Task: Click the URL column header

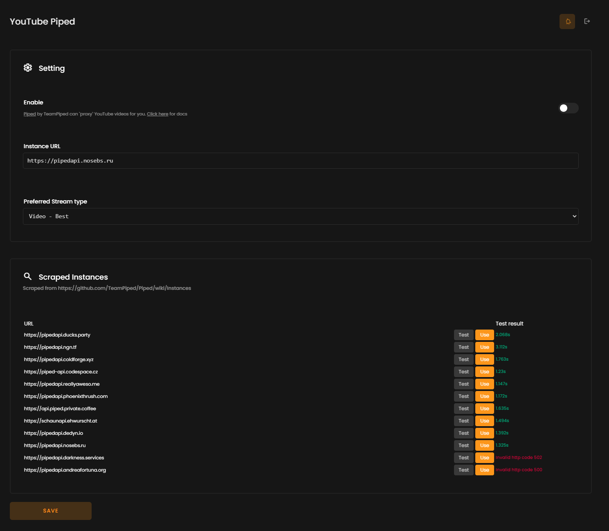Action: click(29, 324)
